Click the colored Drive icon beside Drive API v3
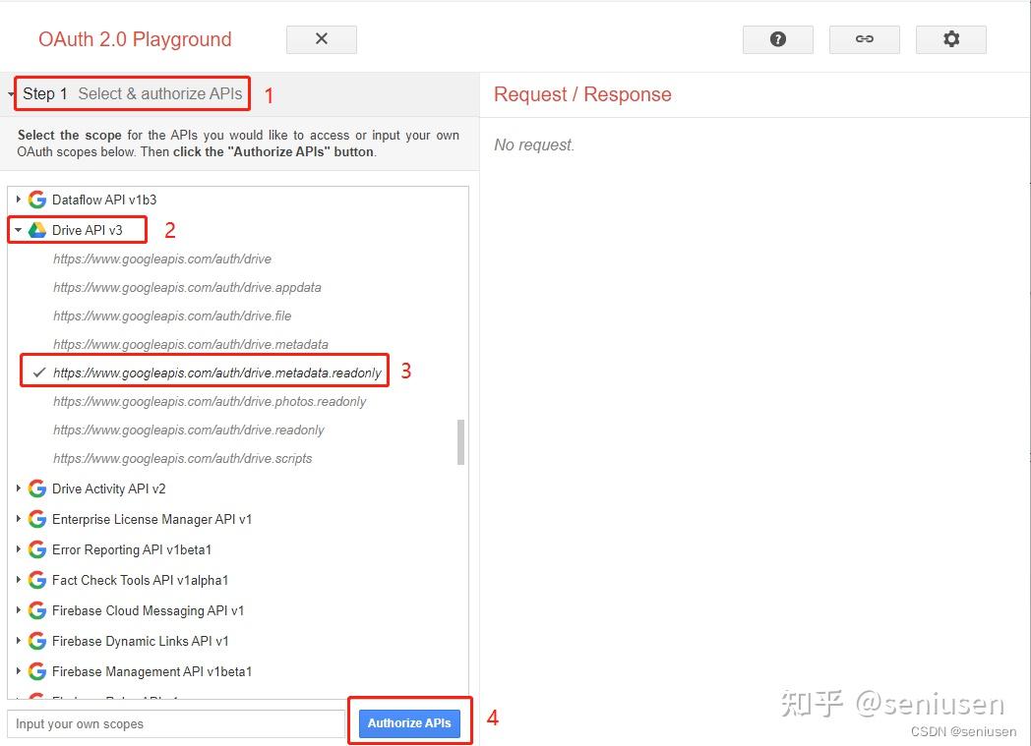 [39, 229]
